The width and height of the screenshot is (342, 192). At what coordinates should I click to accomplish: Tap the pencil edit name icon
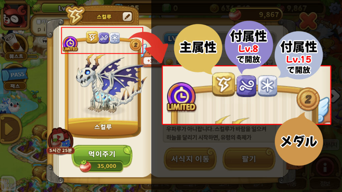pos(127,17)
